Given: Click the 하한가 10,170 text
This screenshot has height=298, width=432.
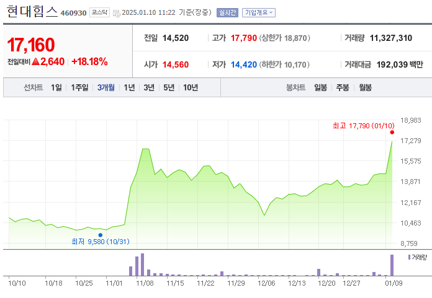Looking at the screenshot, I should [x=284, y=64].
